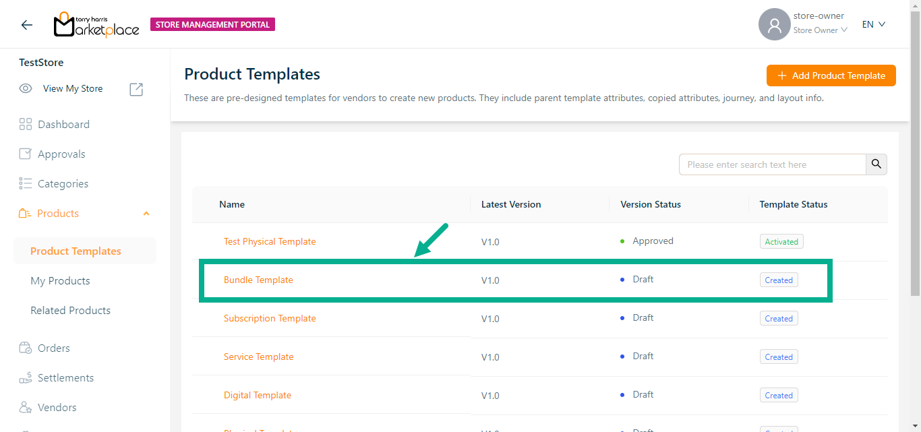Open the Orders section
The height and width of the screenshot is (432, 921).
click(x=54, y=348)
